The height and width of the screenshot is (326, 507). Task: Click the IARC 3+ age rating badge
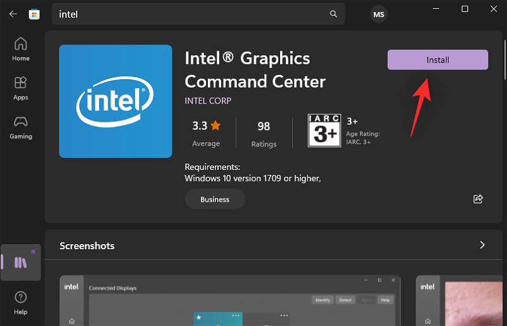(x=324, y=130)
